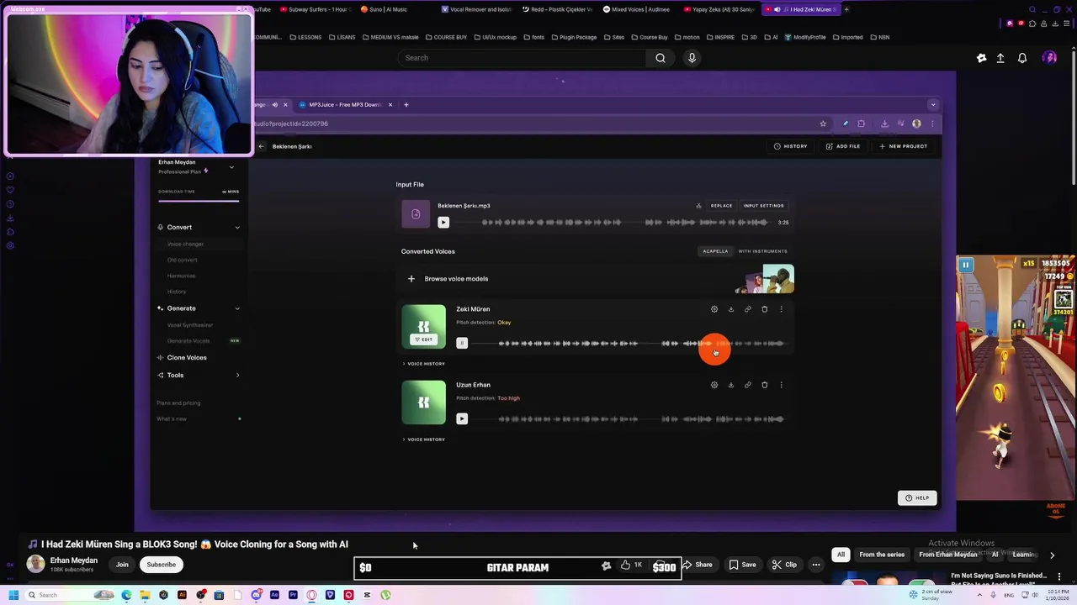Switch output to Acapella
The width and height of the screenshot is (1077, 605).
point(715,251)
